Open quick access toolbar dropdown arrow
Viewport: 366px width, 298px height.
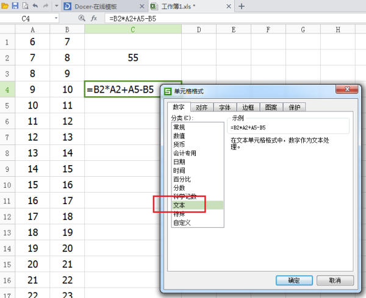[56, 6]
